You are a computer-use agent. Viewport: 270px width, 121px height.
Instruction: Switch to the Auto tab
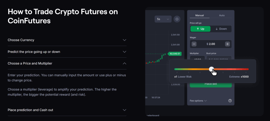coord(222,16)
